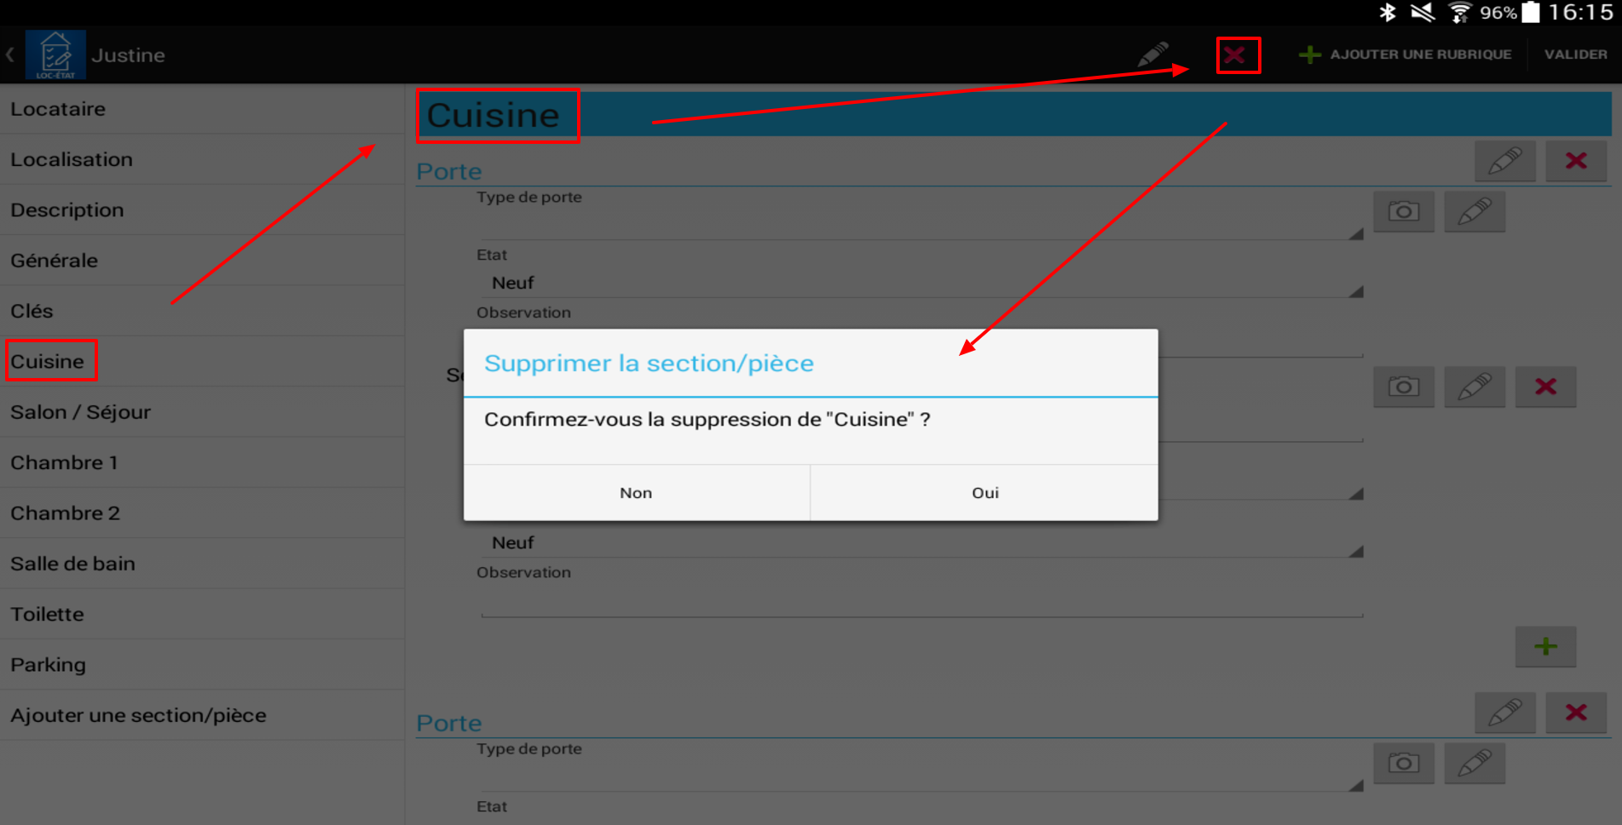Cancel deletion with the Non button
Screen dimensions: 1622x825
(636, 493)
